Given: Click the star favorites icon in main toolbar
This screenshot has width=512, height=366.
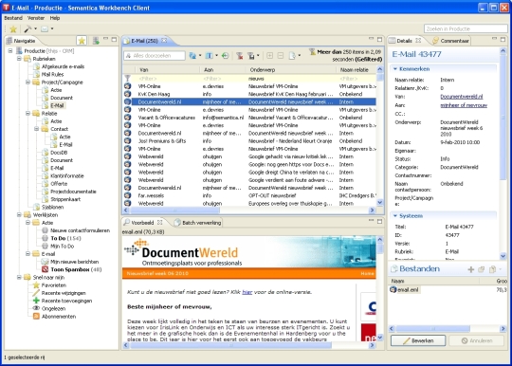Looking at the screenshot, I should coord(13,29).
